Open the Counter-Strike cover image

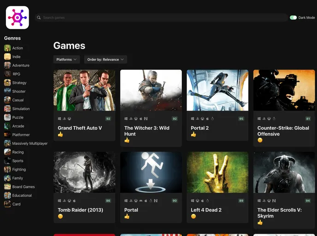coord(284,90)
